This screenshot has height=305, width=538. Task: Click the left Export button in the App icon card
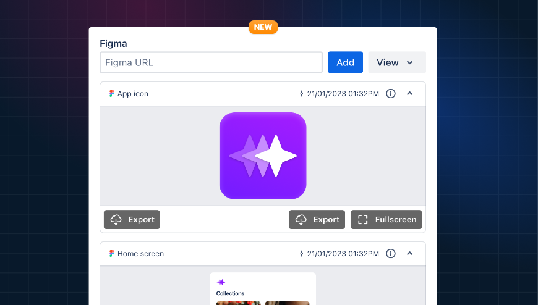pyautogui.click(x=132, y=219)
